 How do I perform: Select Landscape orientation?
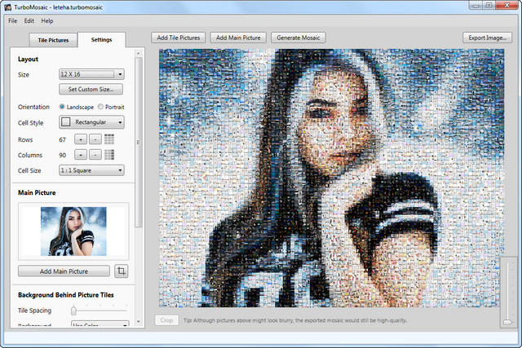(63, 107)
